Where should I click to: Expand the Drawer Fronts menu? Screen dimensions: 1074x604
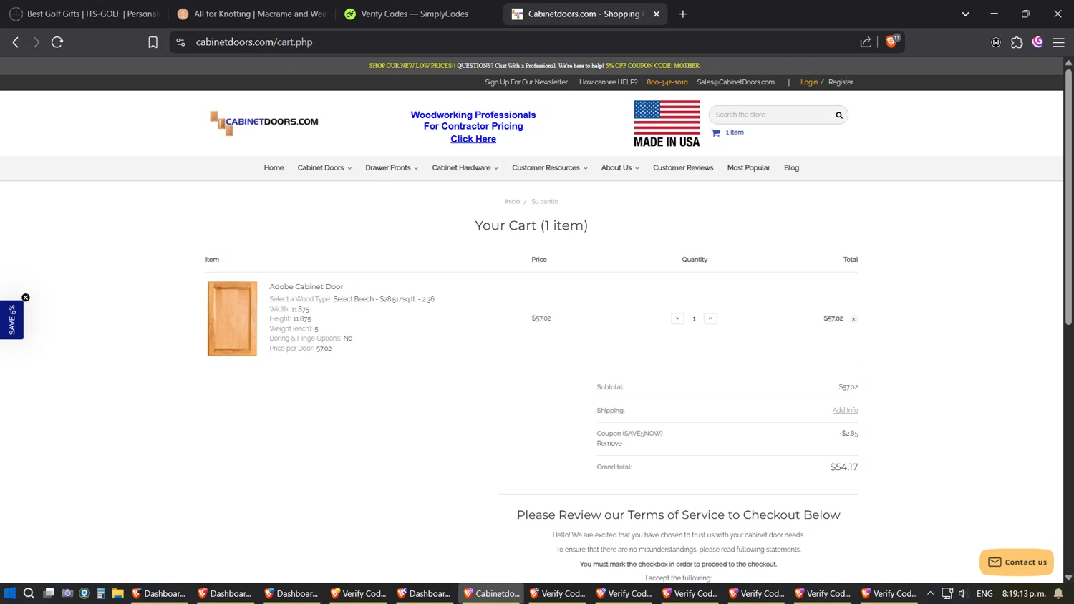tap(392, 167)
